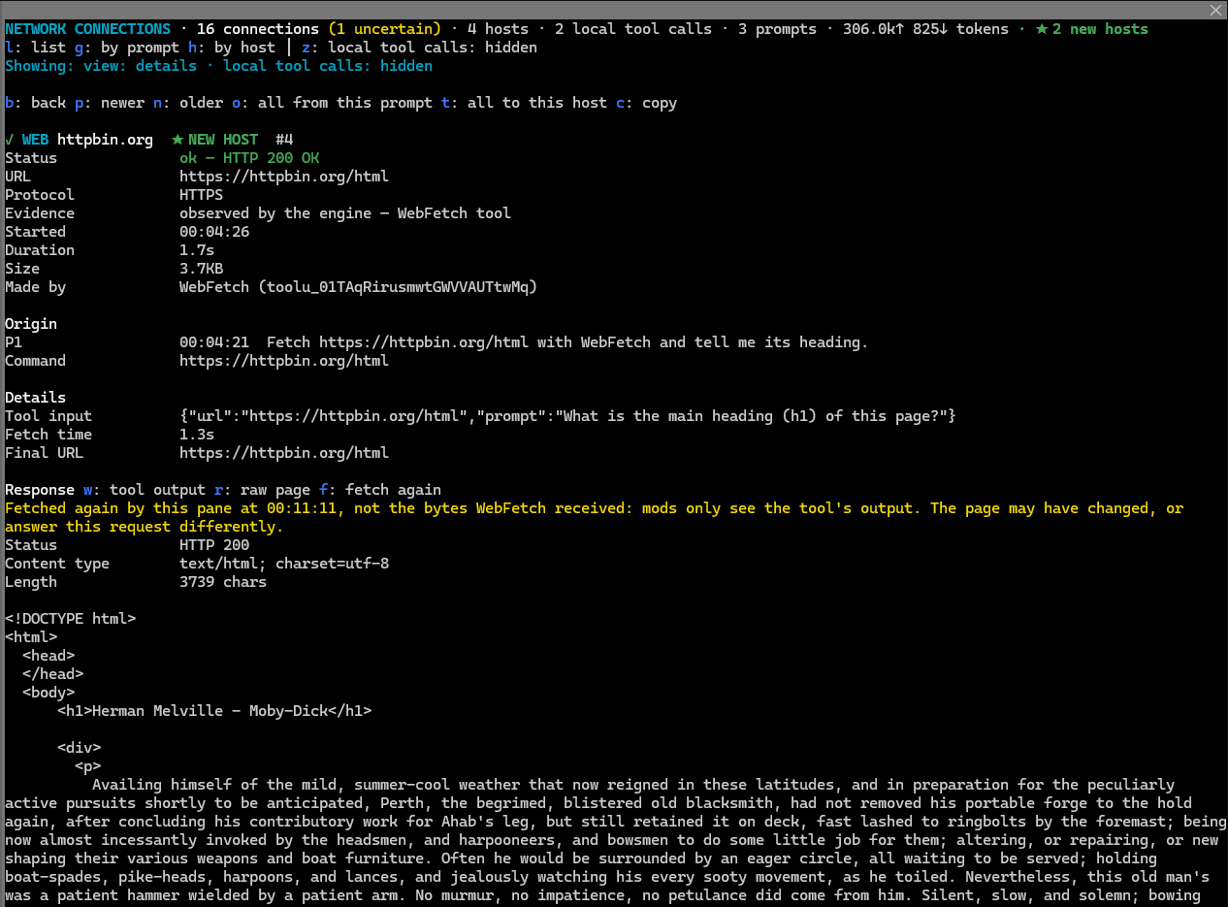
Task: Click the '<div>' tag line
Action: coord(79,747)
